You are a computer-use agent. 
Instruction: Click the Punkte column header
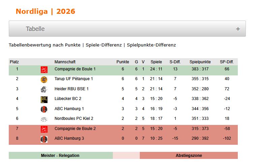pos(123,62)
